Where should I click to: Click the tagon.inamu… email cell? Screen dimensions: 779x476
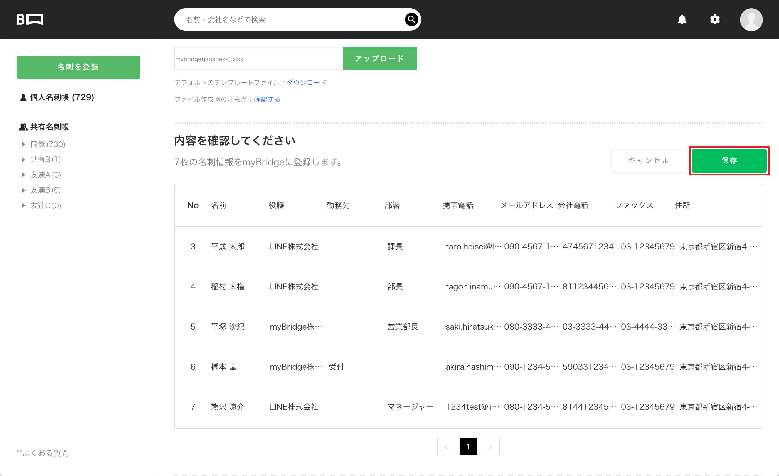click(x=473, y=286)
